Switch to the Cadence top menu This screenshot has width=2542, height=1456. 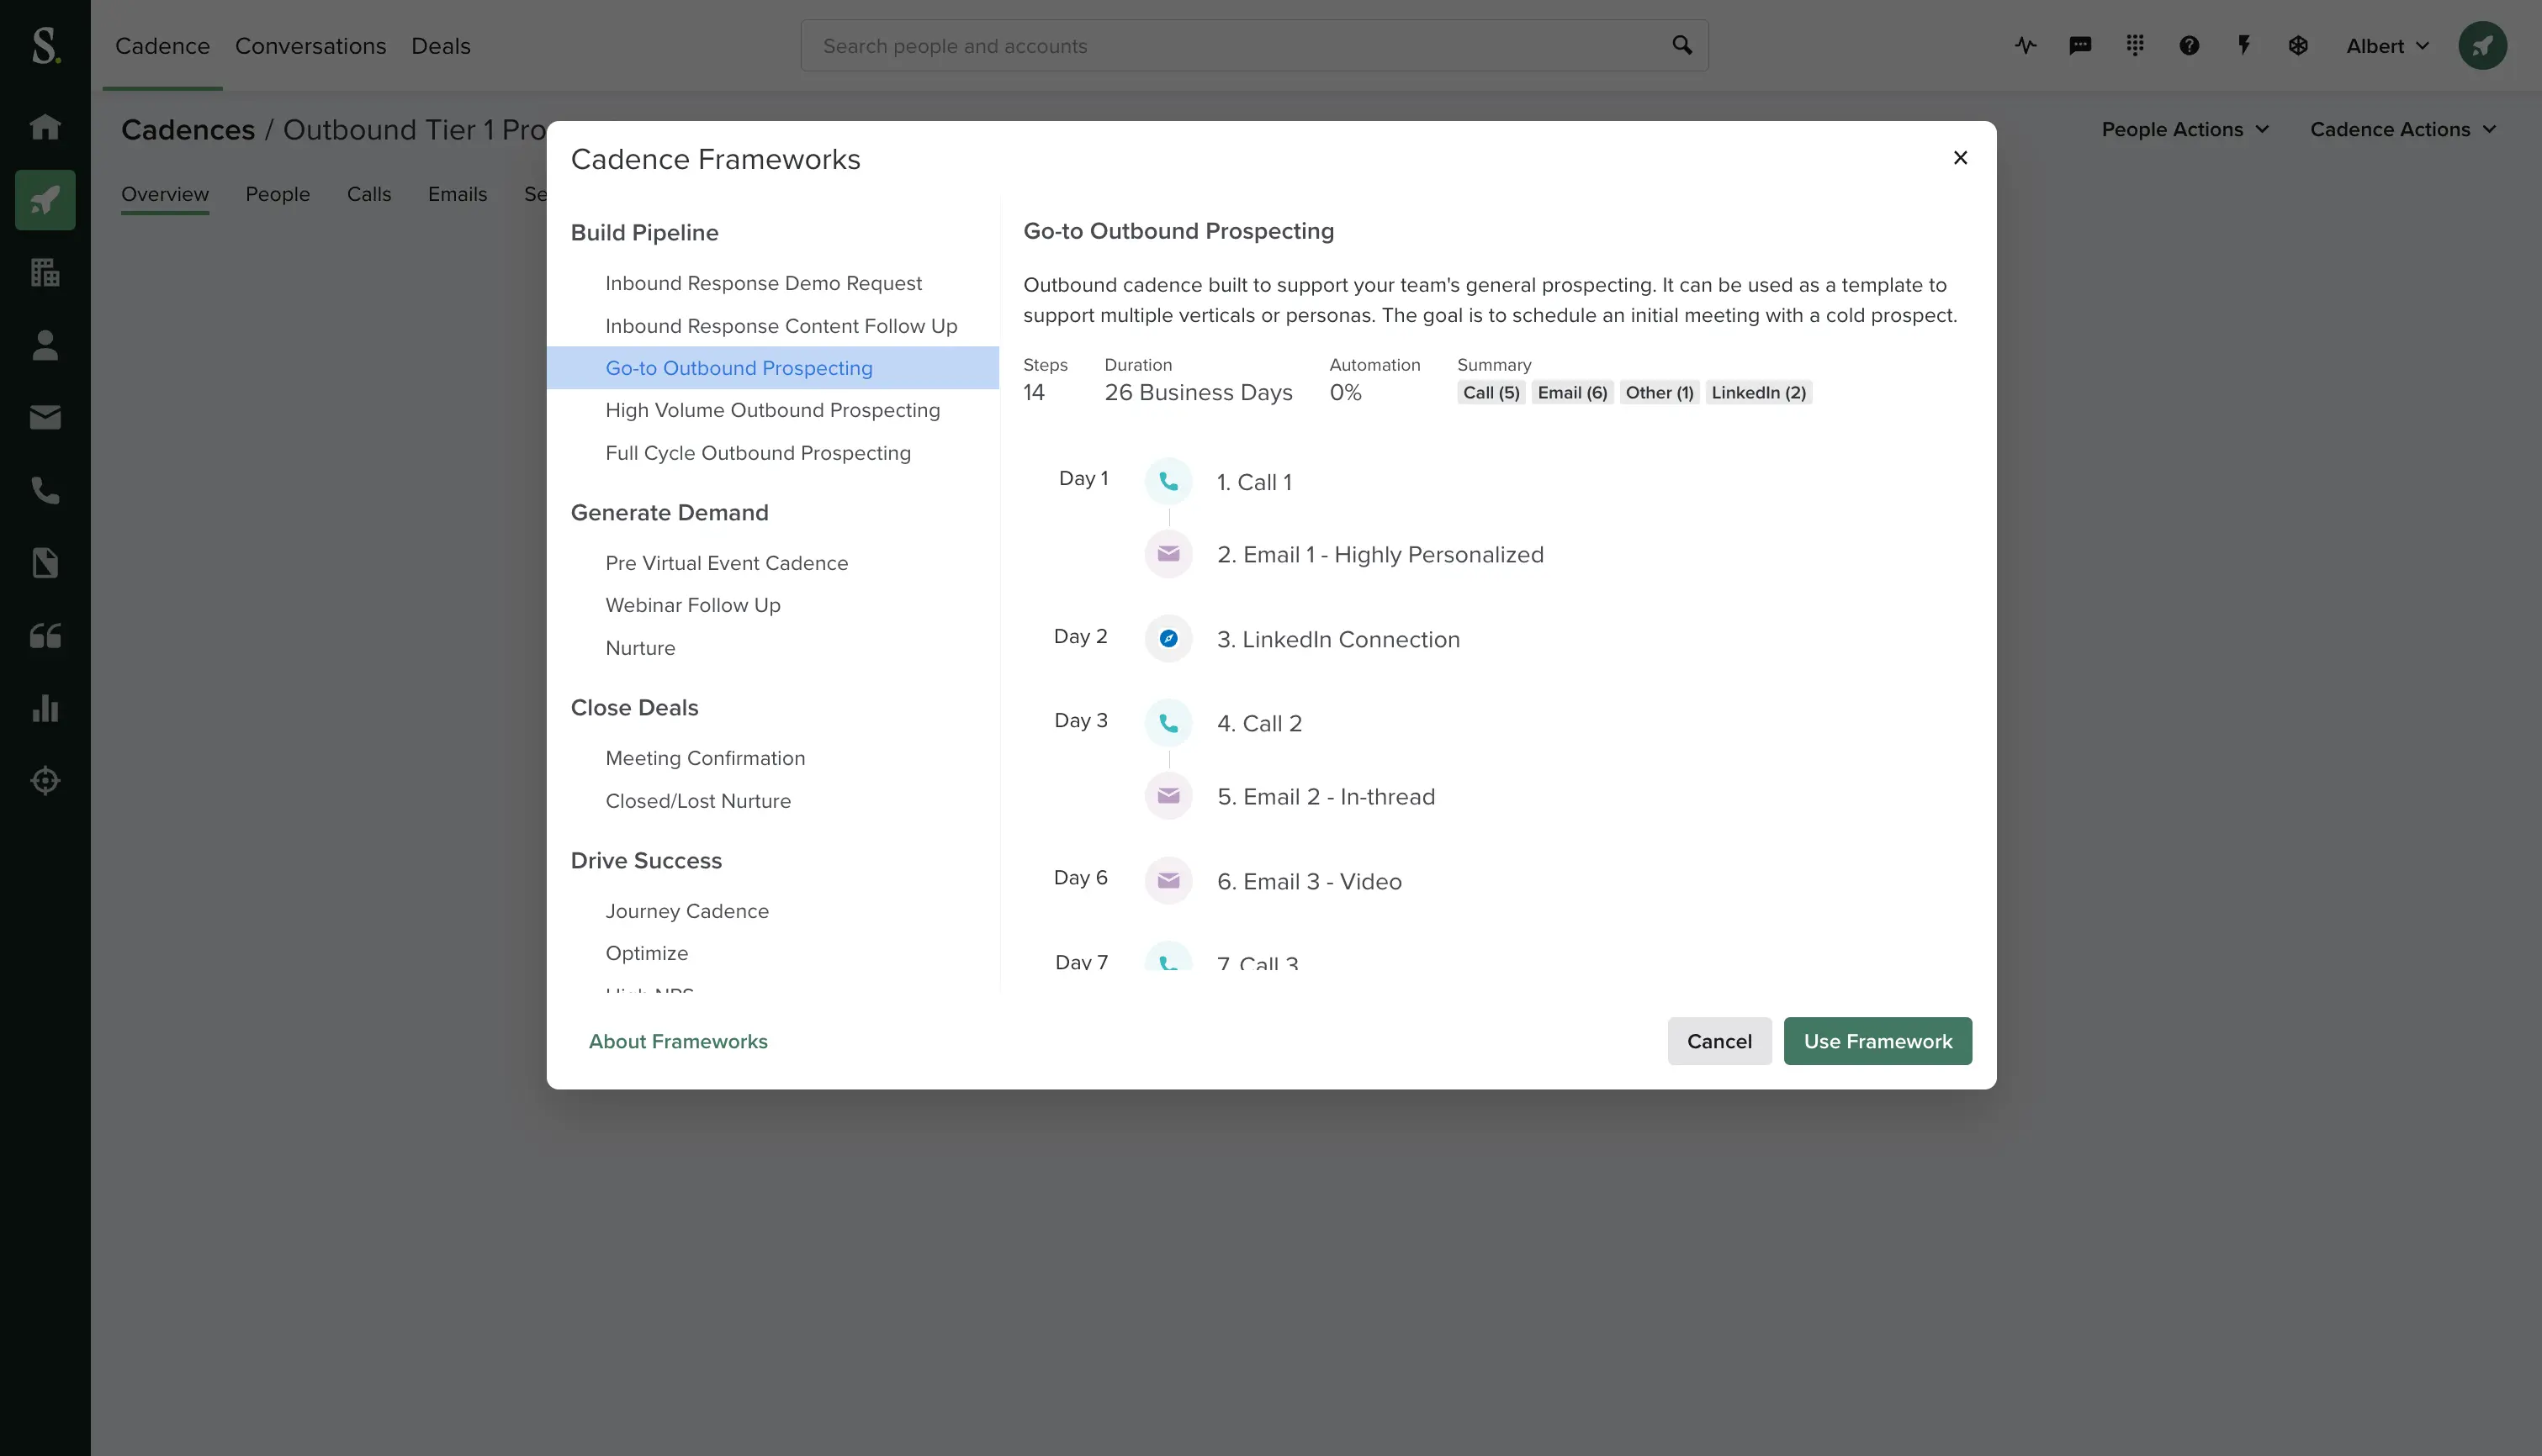[162, 46]
